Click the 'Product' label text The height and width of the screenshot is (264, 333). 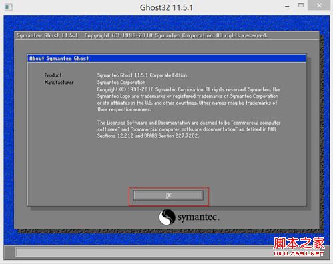[x=53, y=75]
